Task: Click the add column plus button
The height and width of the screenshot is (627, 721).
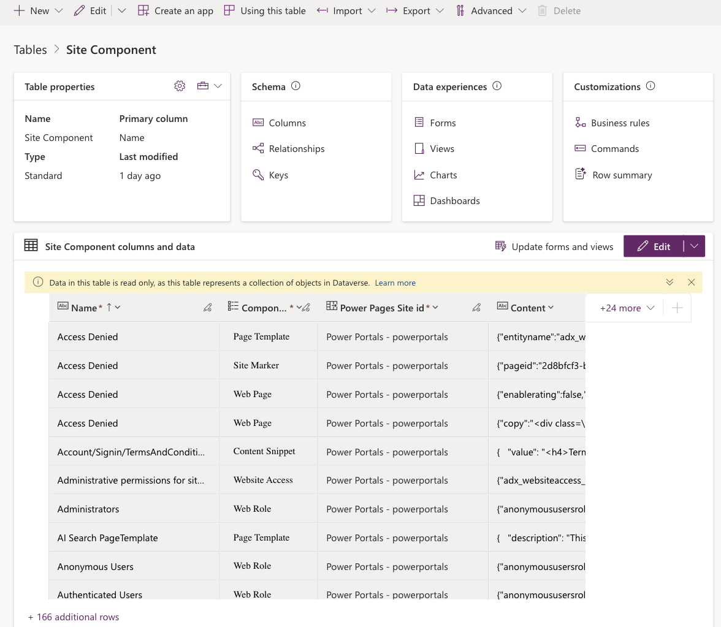Action: (x=677, y=308)
